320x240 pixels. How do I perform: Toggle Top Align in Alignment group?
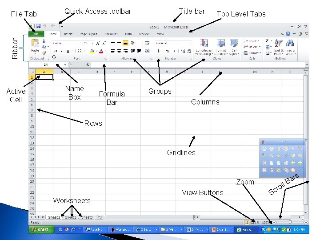(113, 43)
